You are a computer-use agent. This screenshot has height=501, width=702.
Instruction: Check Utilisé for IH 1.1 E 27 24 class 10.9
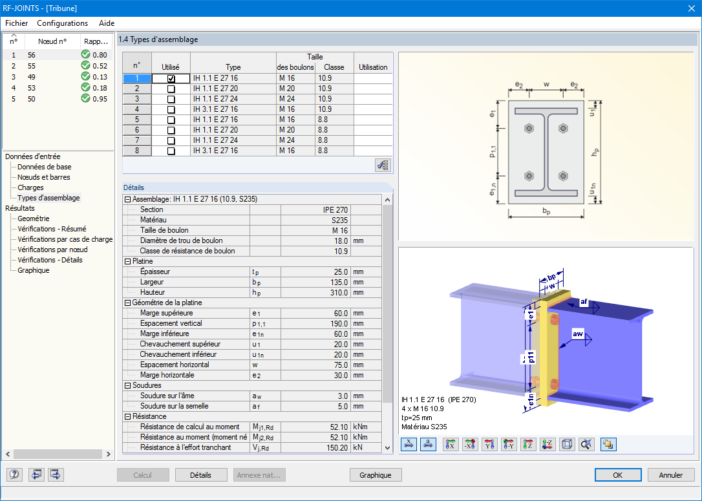[171, 99]
